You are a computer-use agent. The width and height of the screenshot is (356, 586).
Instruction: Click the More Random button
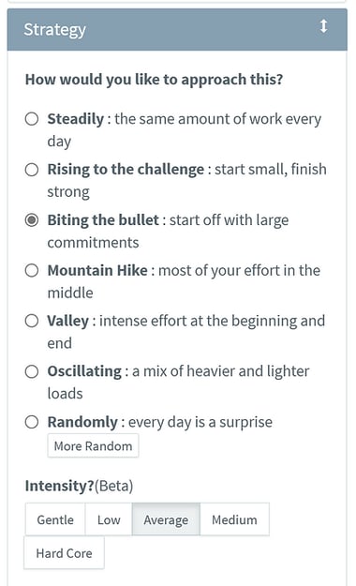tap(93, 446)
